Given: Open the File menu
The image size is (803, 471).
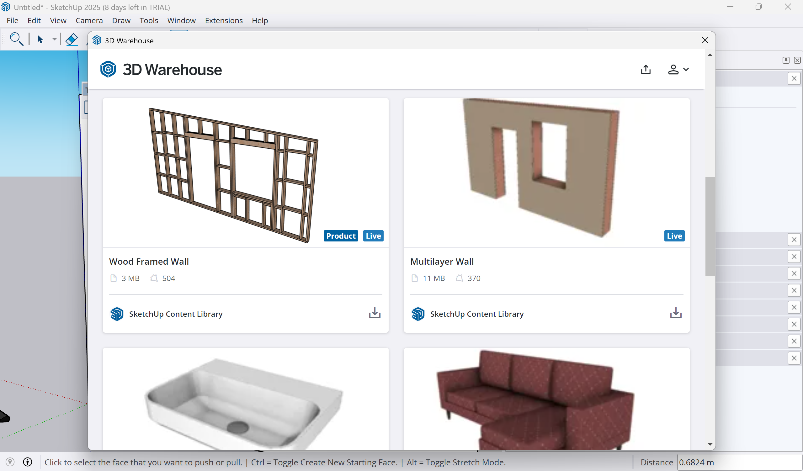Looking at the screenshot, I should tap(13, 20).
